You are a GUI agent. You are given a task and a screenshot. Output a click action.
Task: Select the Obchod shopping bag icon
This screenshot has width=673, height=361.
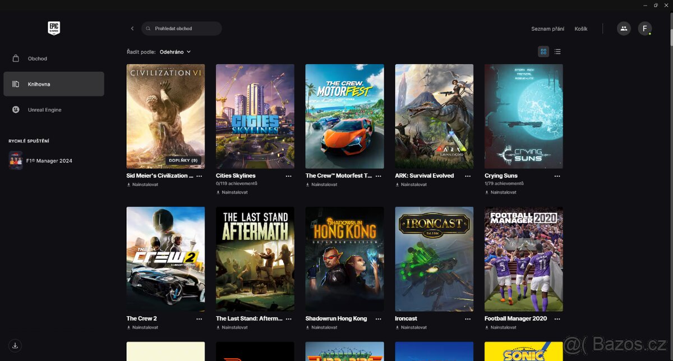click(x=17, y=58)
